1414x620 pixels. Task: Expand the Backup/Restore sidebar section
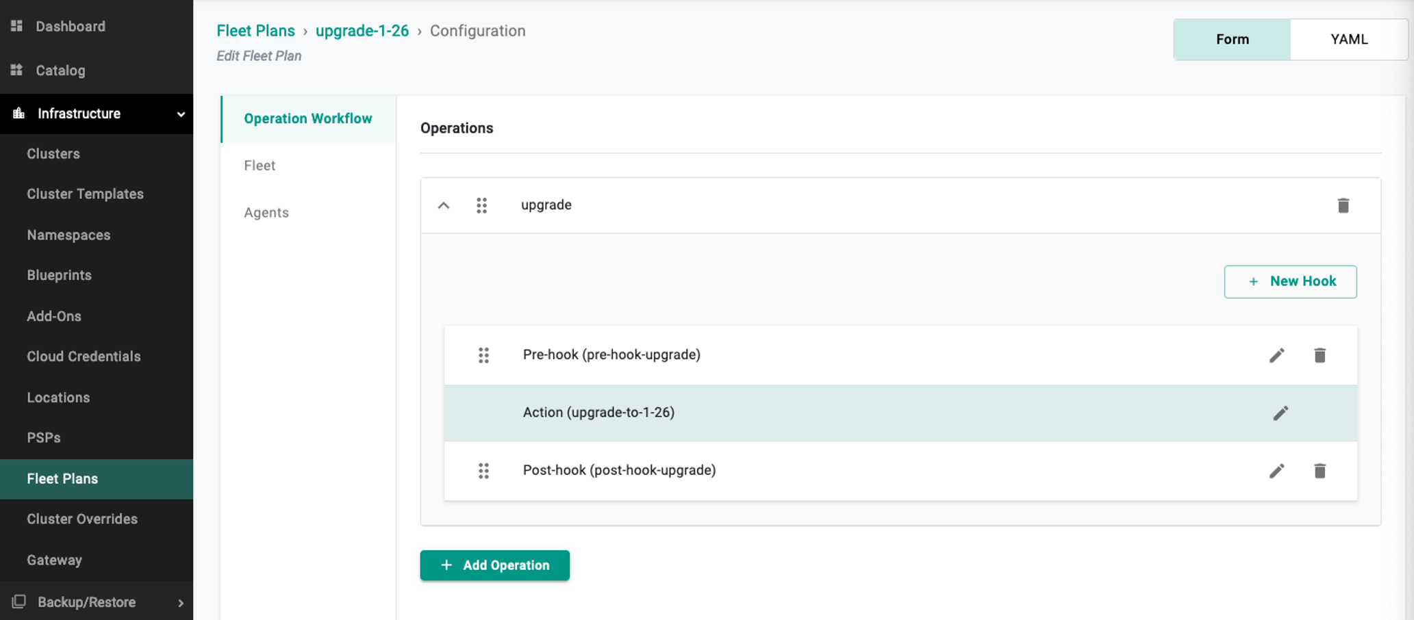181,603
